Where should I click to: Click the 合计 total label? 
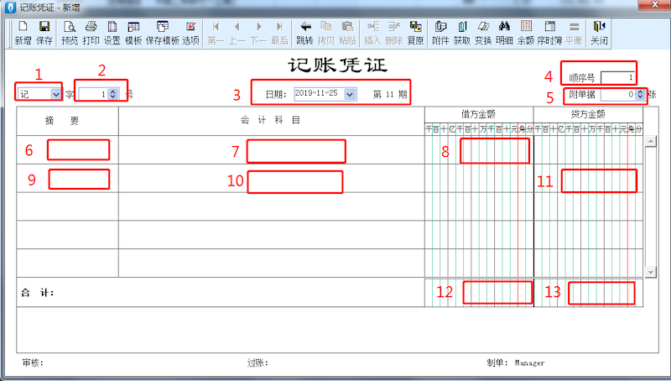[x=38, y=293]
